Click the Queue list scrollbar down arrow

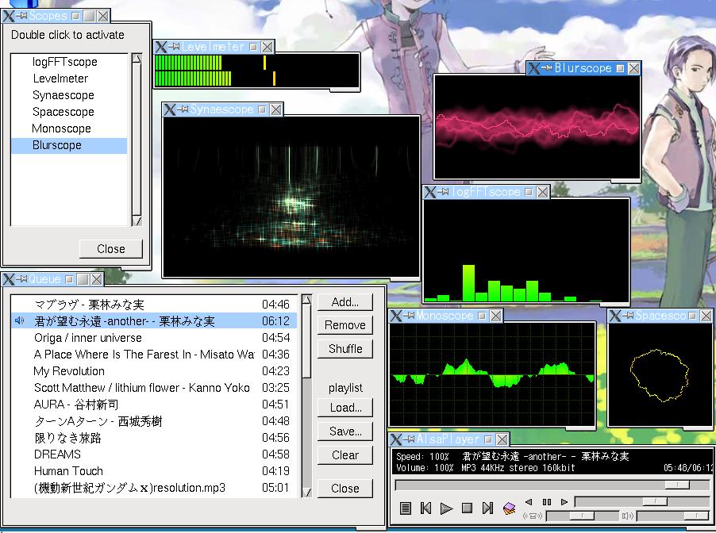[x=307, y=493]
